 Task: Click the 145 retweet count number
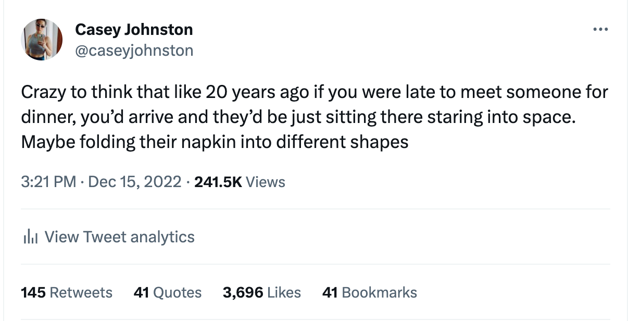point(33,292)
